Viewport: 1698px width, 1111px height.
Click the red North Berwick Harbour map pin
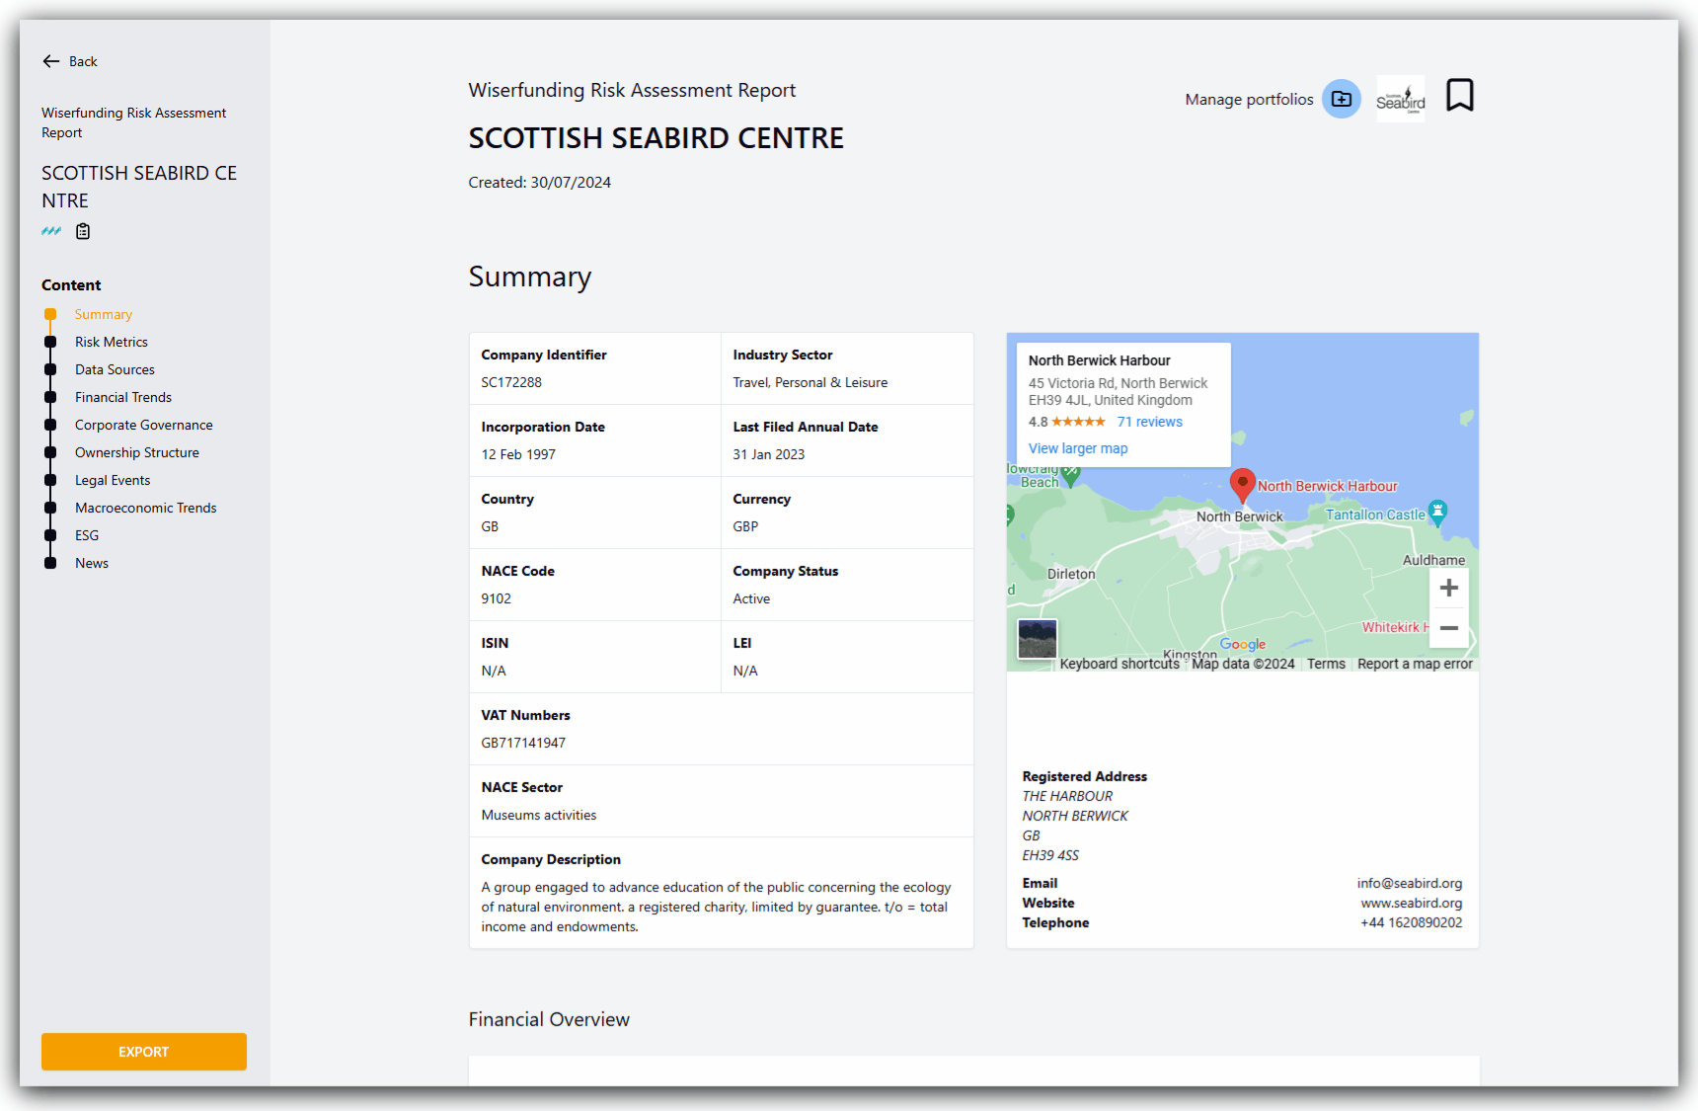[1243, 484]
